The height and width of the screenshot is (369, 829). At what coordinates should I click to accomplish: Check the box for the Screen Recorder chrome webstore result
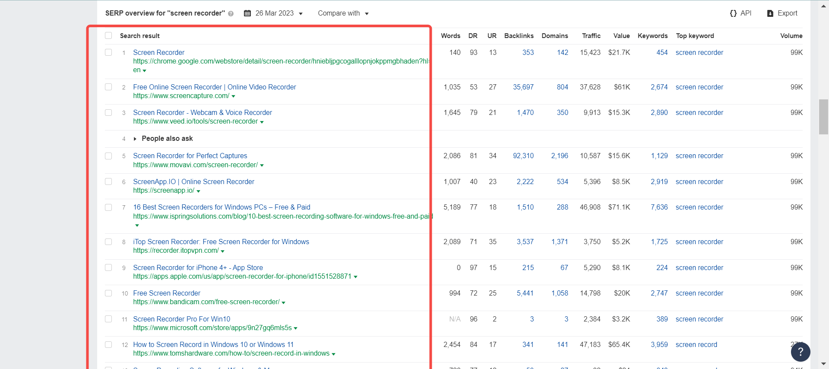pos(108,52)
